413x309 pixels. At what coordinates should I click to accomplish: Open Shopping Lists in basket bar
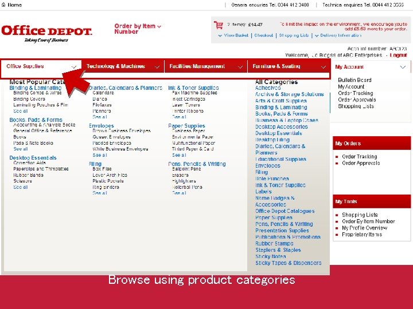pyautogui.click(x=294, y=35)
